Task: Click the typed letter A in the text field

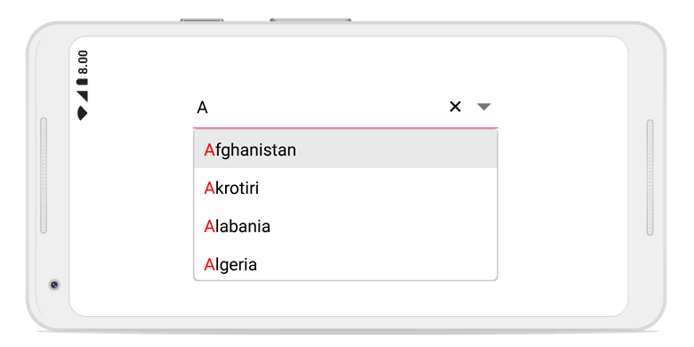Action: pos(202,108)
